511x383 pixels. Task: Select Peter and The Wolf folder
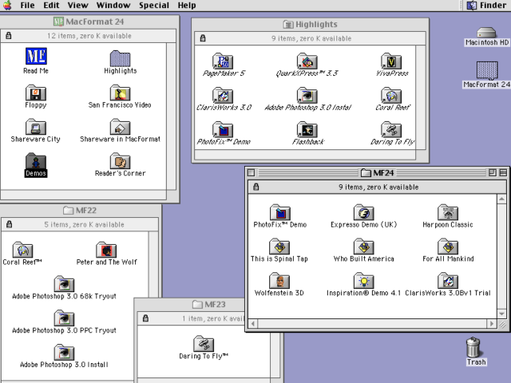[106, 250]
